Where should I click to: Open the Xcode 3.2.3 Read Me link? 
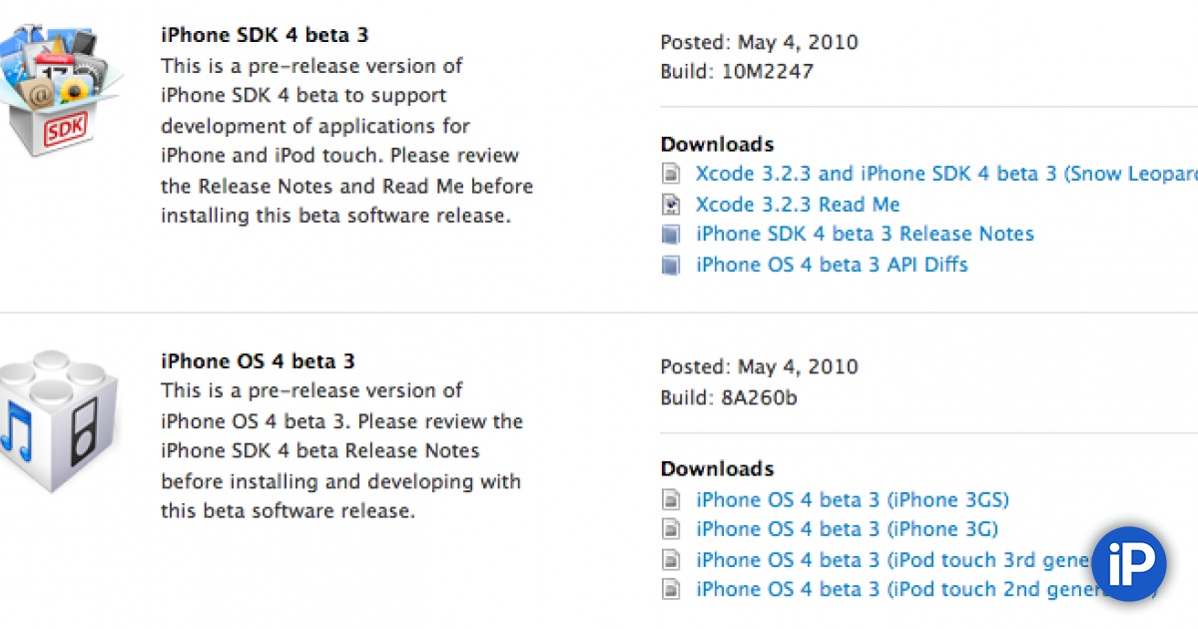point(797,204)
